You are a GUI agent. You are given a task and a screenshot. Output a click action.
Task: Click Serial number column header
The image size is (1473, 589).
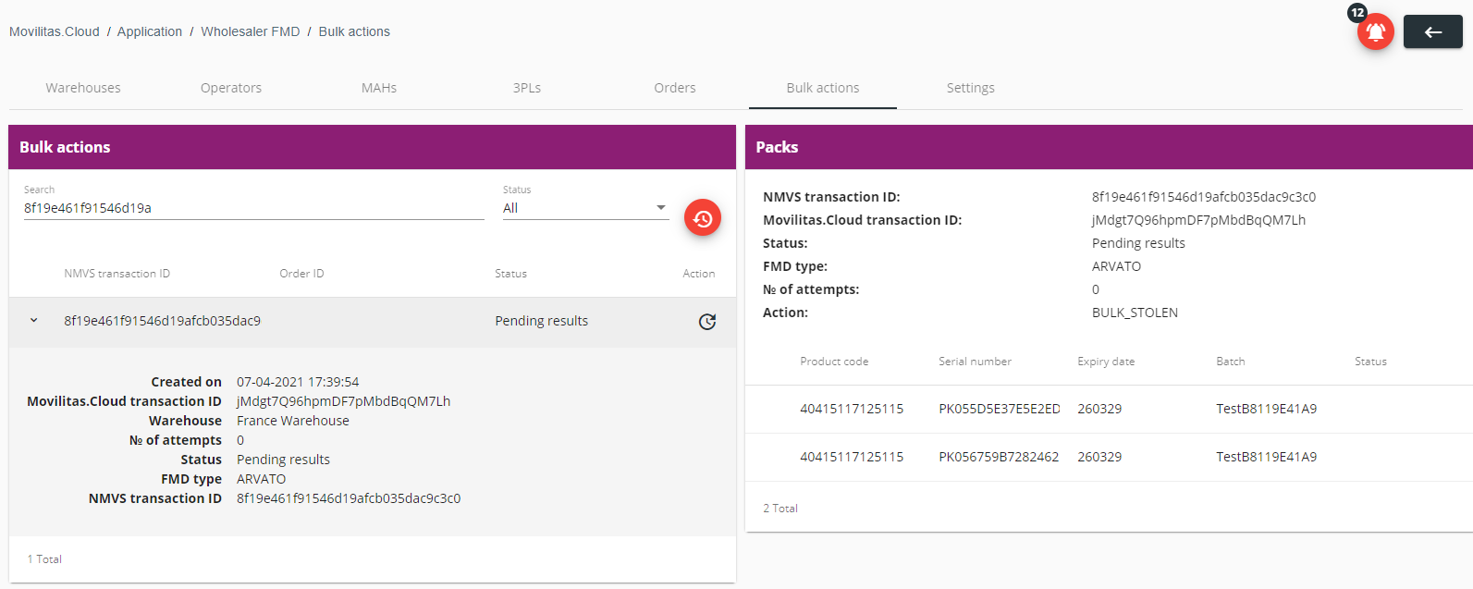point(976,362)
